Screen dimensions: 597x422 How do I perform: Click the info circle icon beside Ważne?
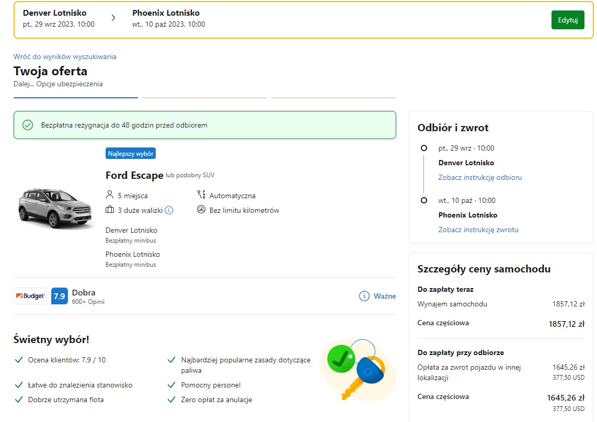364,296
